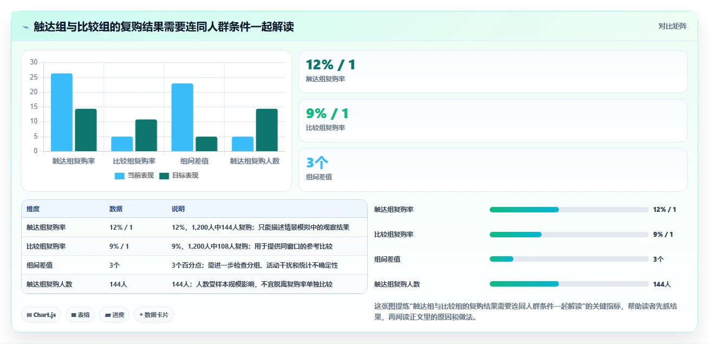Image resolution: width=709 pixels, height=344 pixels.
Task: Click the description starting 12%，1,200人中144人复购
Action: coord(261,228)
